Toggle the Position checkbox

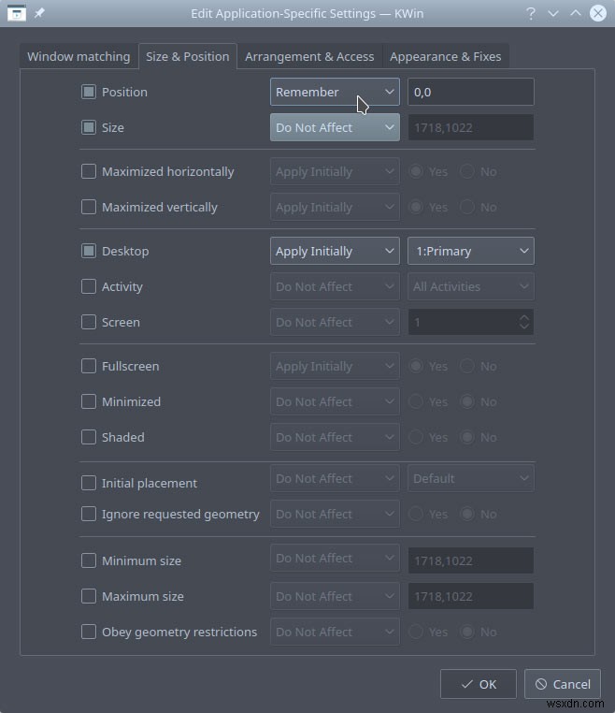click(89, 92)
